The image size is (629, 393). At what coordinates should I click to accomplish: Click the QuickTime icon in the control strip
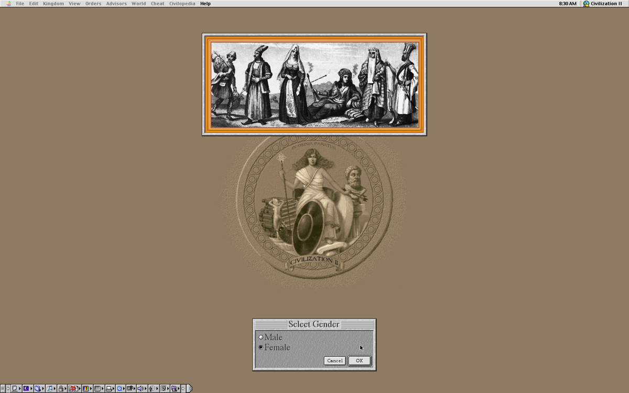(120, 389)
